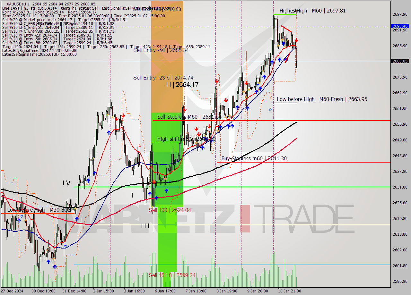Select the 'I I | 2664.17' wave label
Image resolution: width=411 pixels, height=295 pixels.
[x=182, y=85]
